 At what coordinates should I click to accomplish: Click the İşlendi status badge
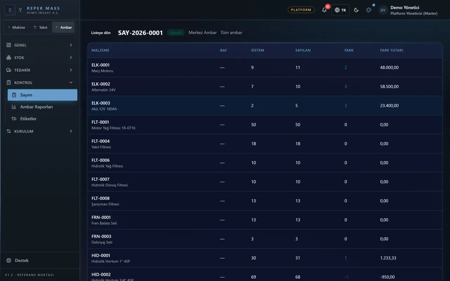coord(176,33)
